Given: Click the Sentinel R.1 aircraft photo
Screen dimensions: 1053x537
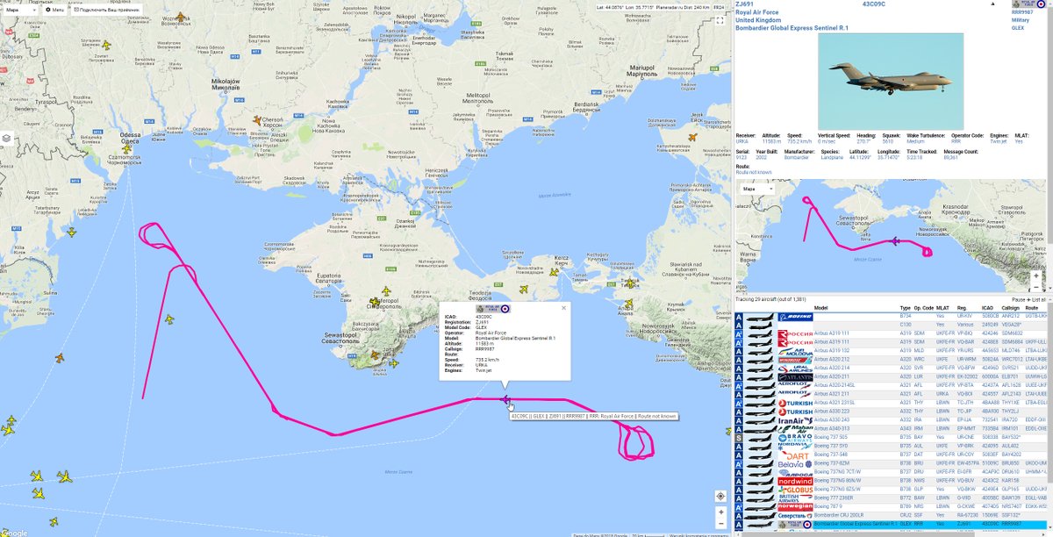Looking at the screenshot, I should pyautogui.click(x=891, y=82).
